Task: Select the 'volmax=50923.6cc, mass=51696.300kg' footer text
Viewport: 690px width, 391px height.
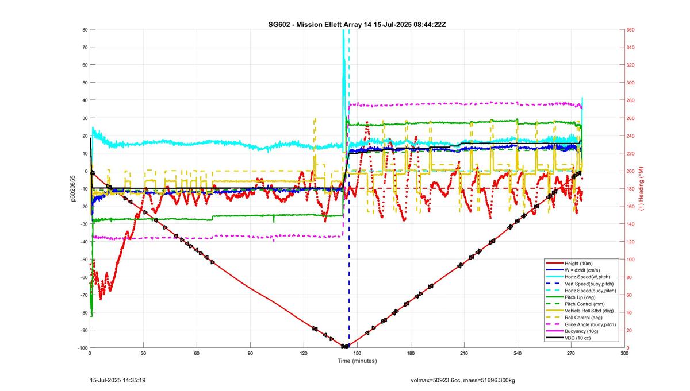Action: (463, 380)
